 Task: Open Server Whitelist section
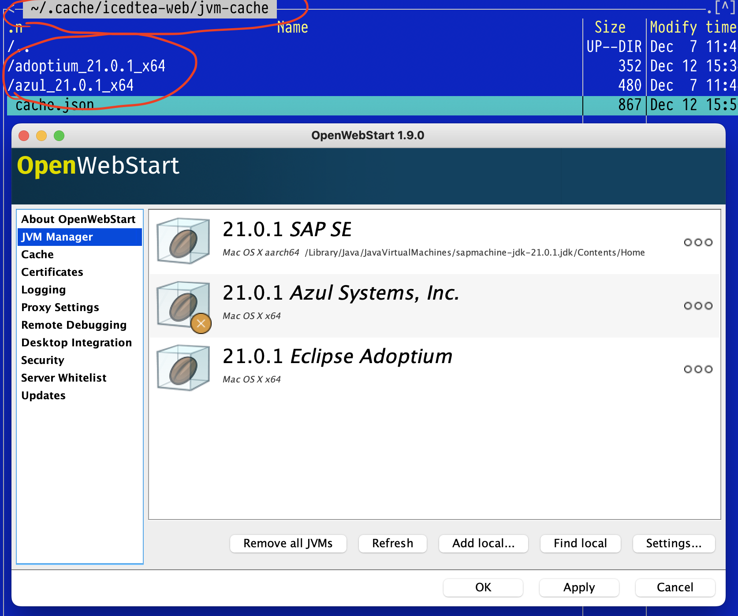pos(79,378)
